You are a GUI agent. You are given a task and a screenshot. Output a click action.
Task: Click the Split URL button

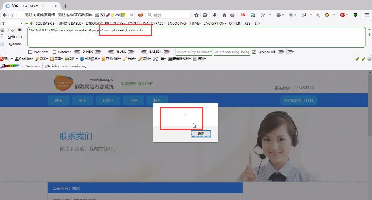coord(15,37)
